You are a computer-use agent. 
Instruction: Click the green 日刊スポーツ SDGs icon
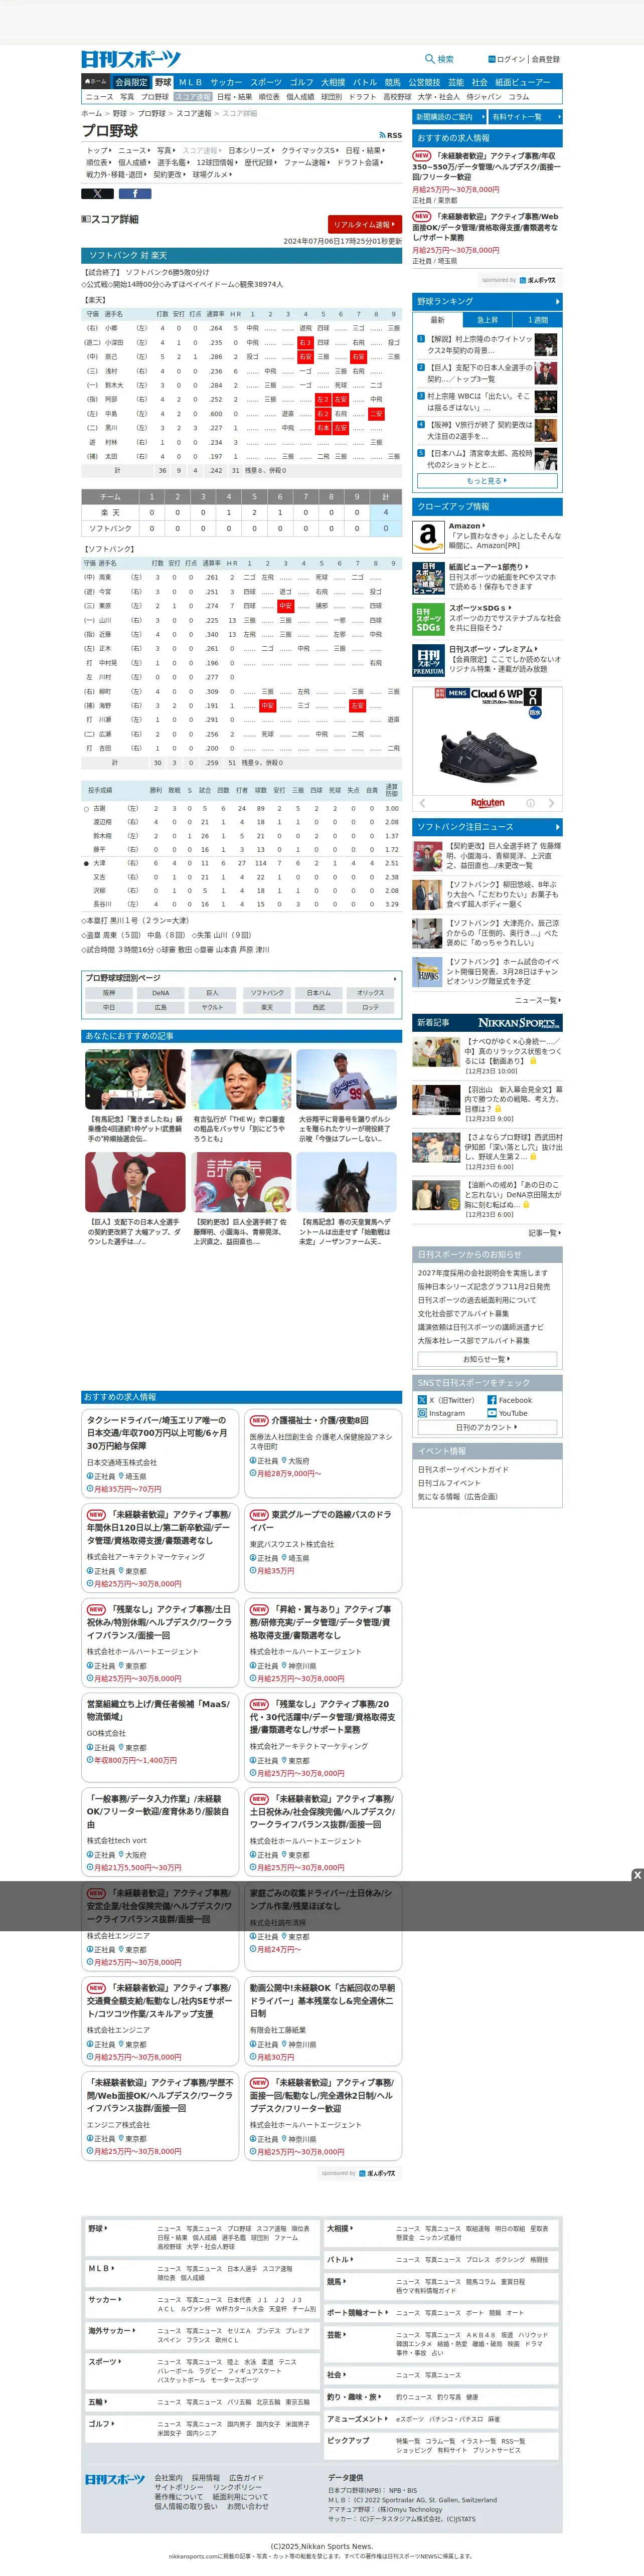coord(428,619)
